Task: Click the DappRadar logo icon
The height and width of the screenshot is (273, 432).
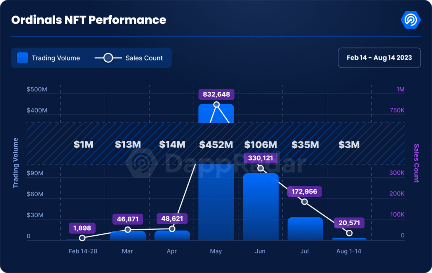Action: pyautogui.click(x=411, y=20)
